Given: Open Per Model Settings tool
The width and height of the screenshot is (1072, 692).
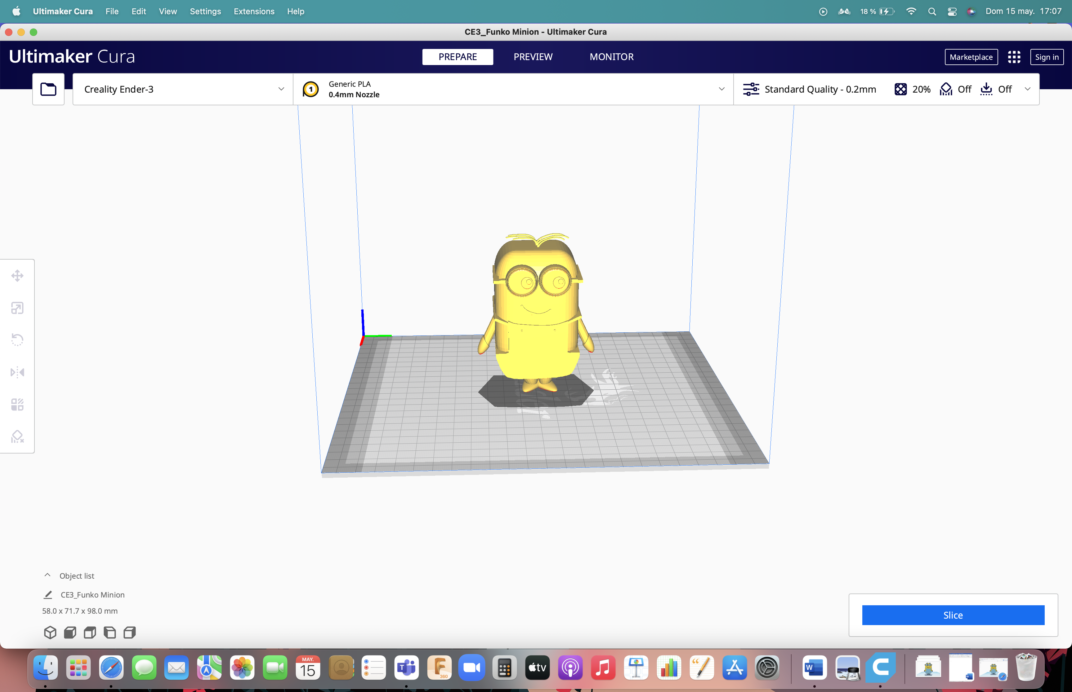Looking at the screenshot, I should (17, 405).
